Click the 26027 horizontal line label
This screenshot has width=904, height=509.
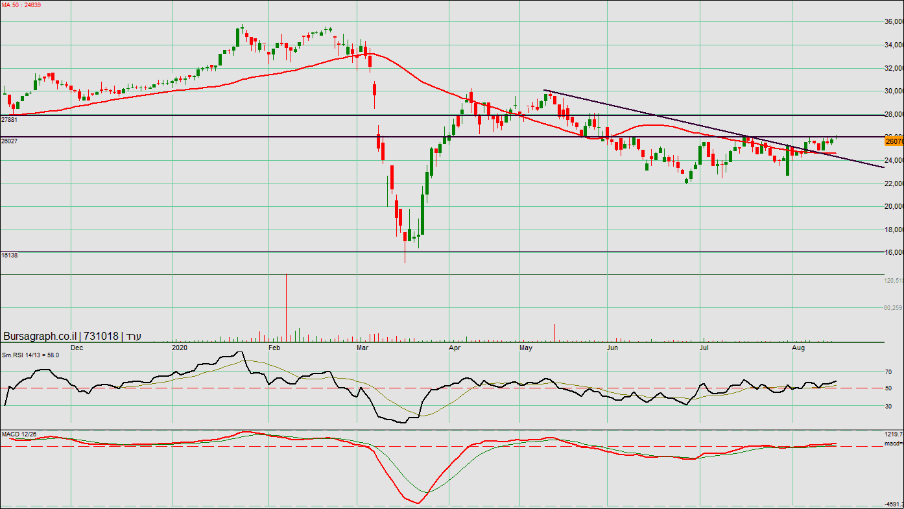[9, 141]
